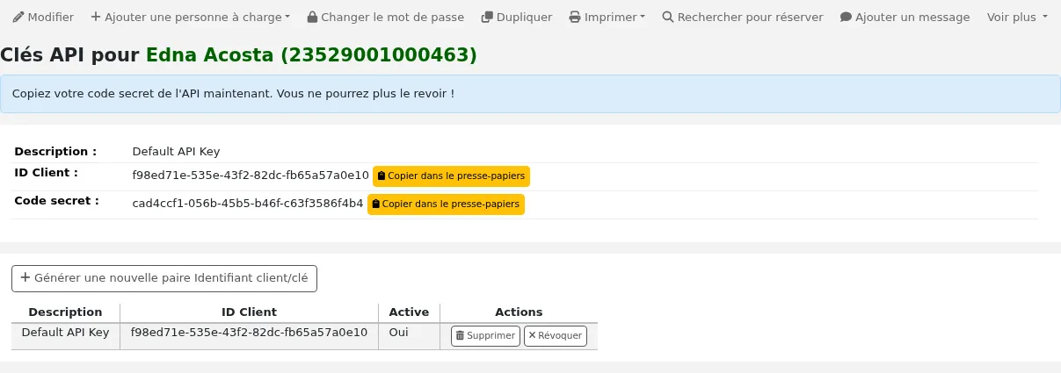Click the 'ID Client :' field label

pyautogui.click(x=47, y=172)
